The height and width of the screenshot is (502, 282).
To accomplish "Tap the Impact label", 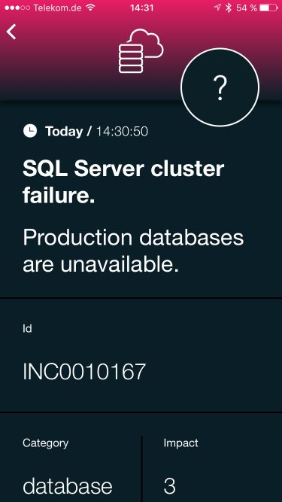I will pos(181,443).
